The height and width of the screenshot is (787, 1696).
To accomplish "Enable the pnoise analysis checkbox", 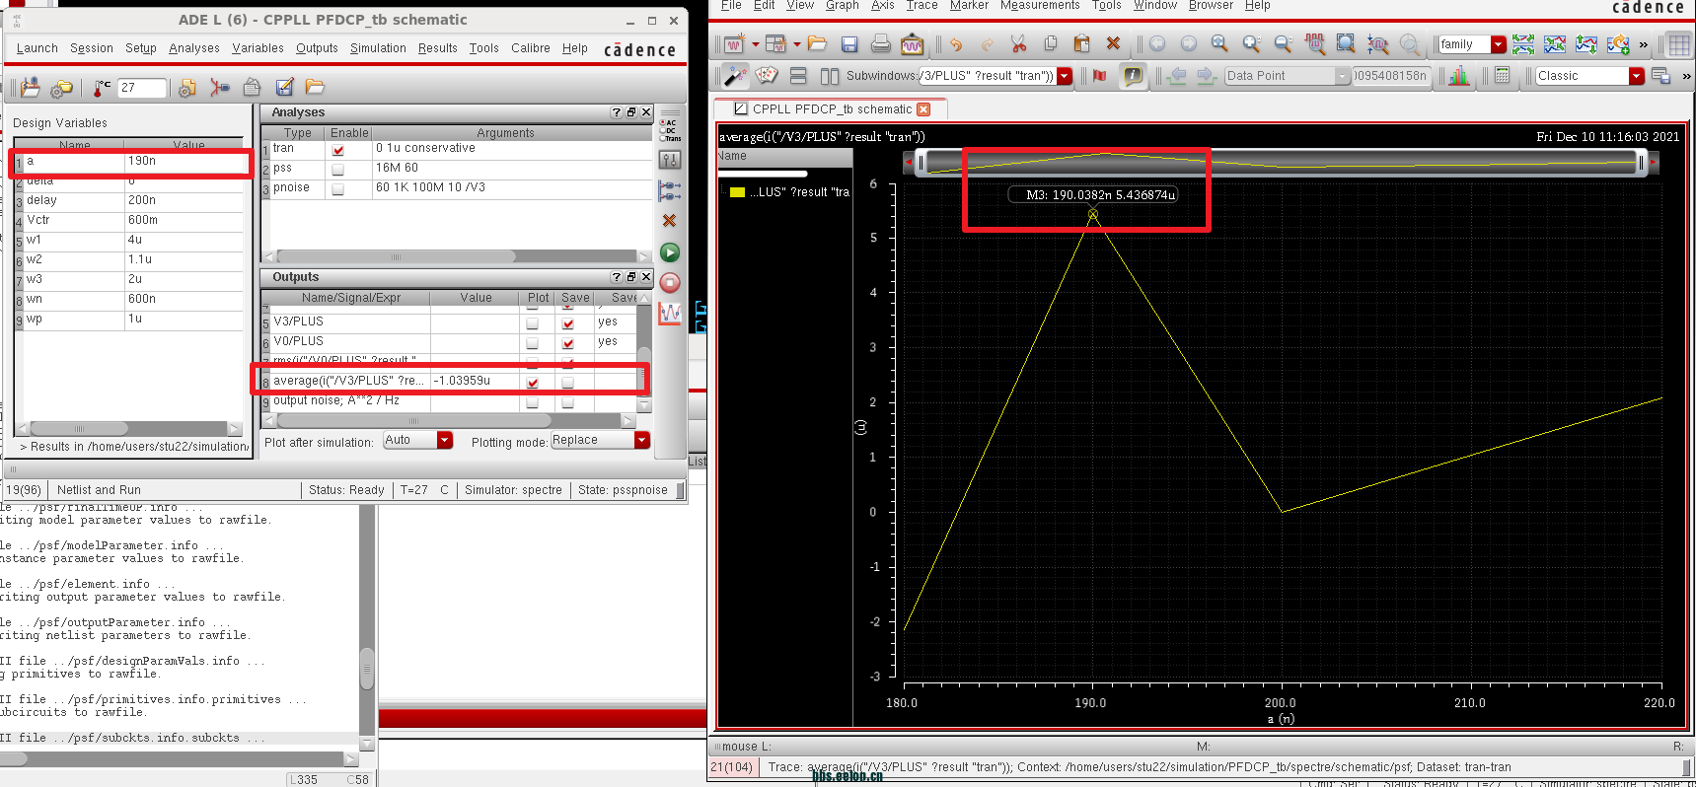I will point(338,189).
